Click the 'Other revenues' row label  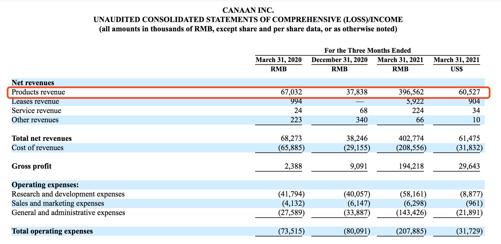[35, 120]
